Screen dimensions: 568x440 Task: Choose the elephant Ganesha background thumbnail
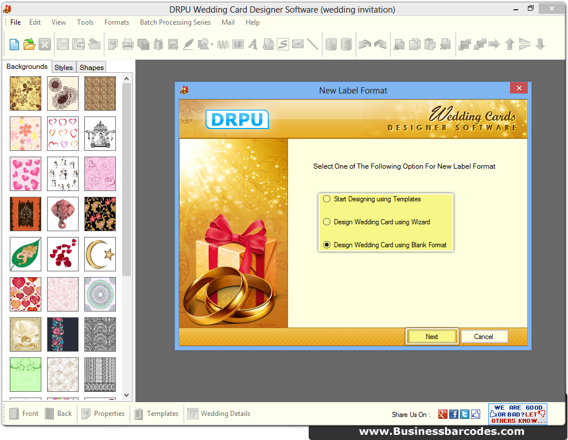[x=63, y=214]
